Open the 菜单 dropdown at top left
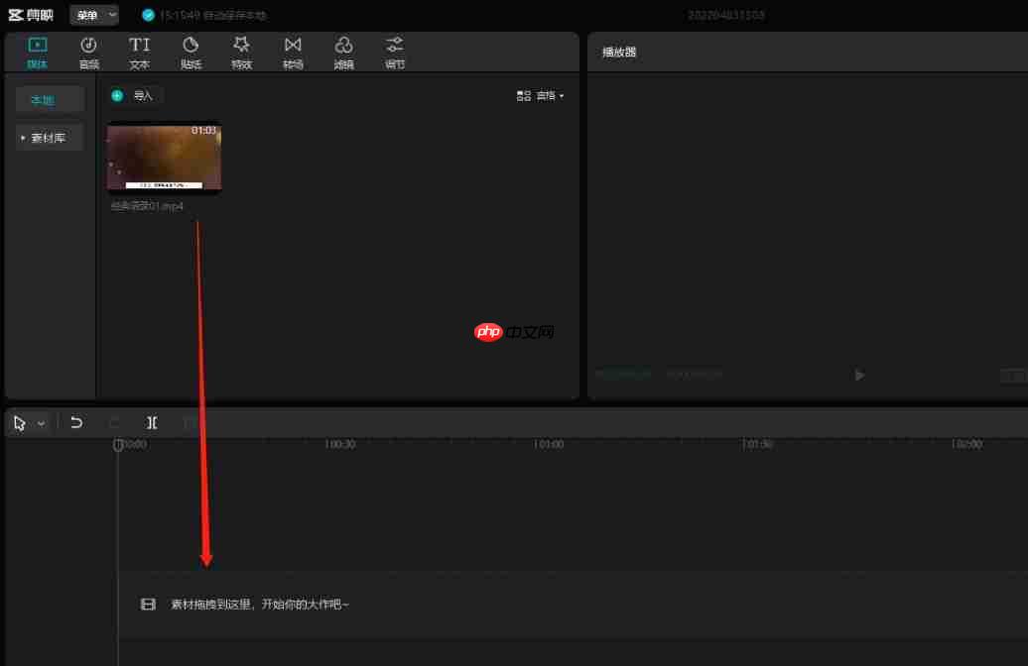1028x666 pixels. (94, 15)
